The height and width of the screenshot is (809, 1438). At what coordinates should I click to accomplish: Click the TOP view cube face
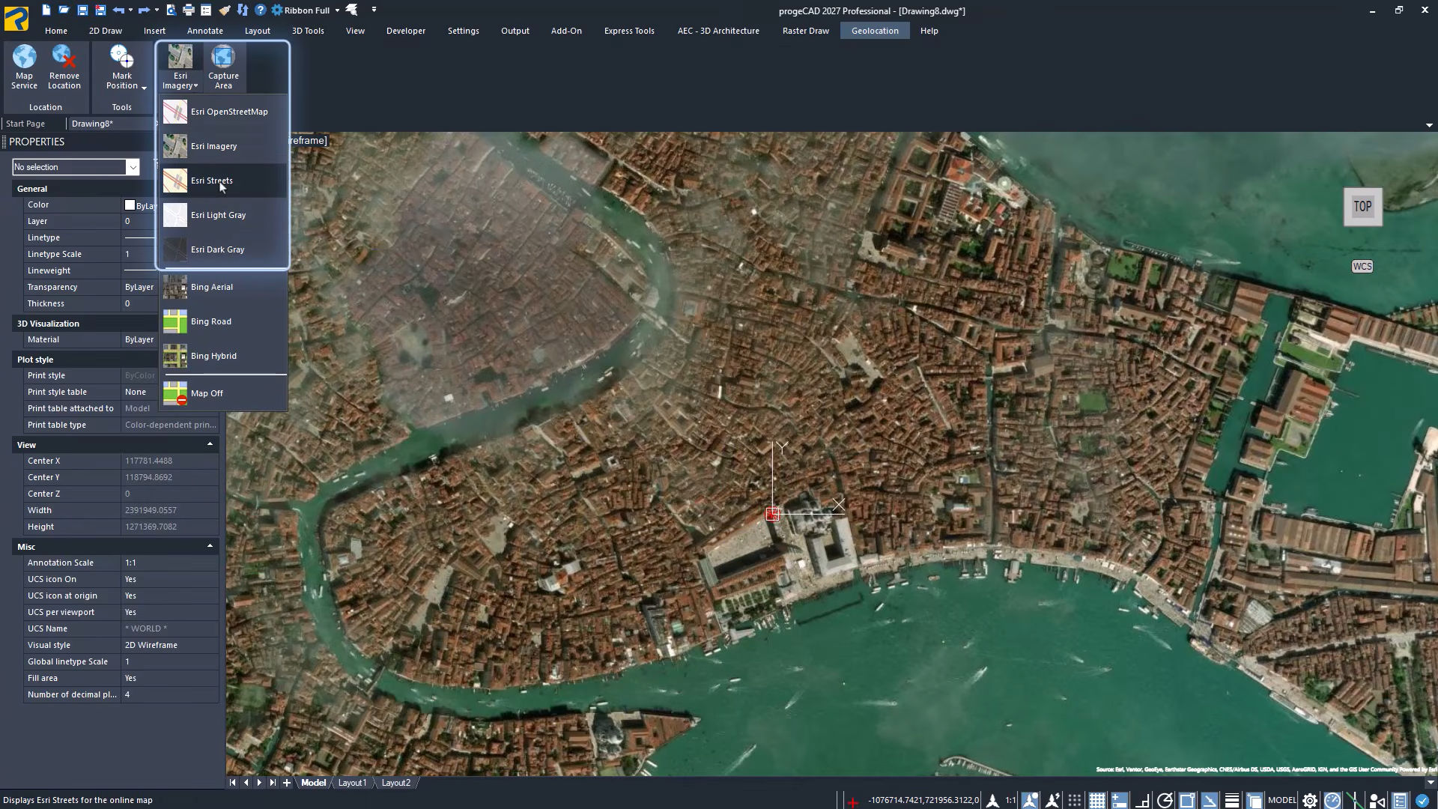pos(1362,207)
